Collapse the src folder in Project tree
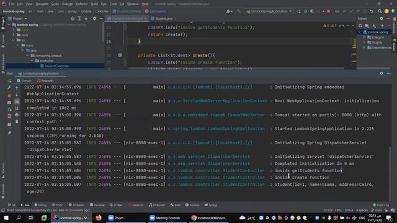This screenshot has height=223, width=397. (14, 40)
